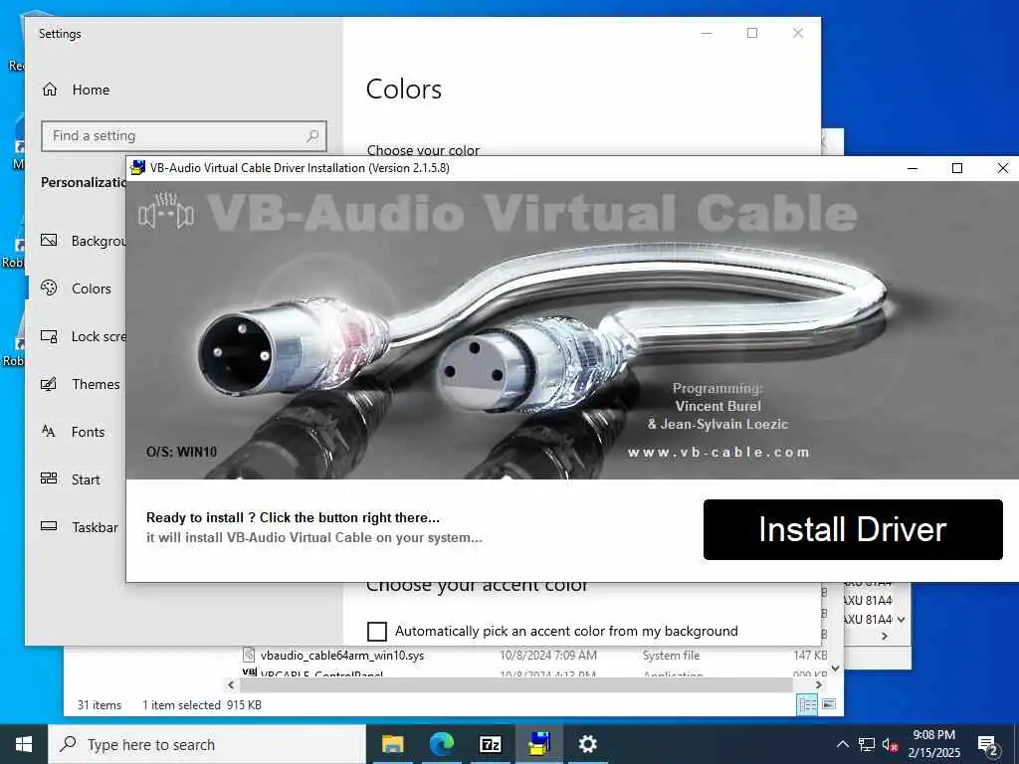
Task: Click the sys file icon for vbaudio_cable64arm_win10
Action: pyautogui.click(x=249, y=655)
